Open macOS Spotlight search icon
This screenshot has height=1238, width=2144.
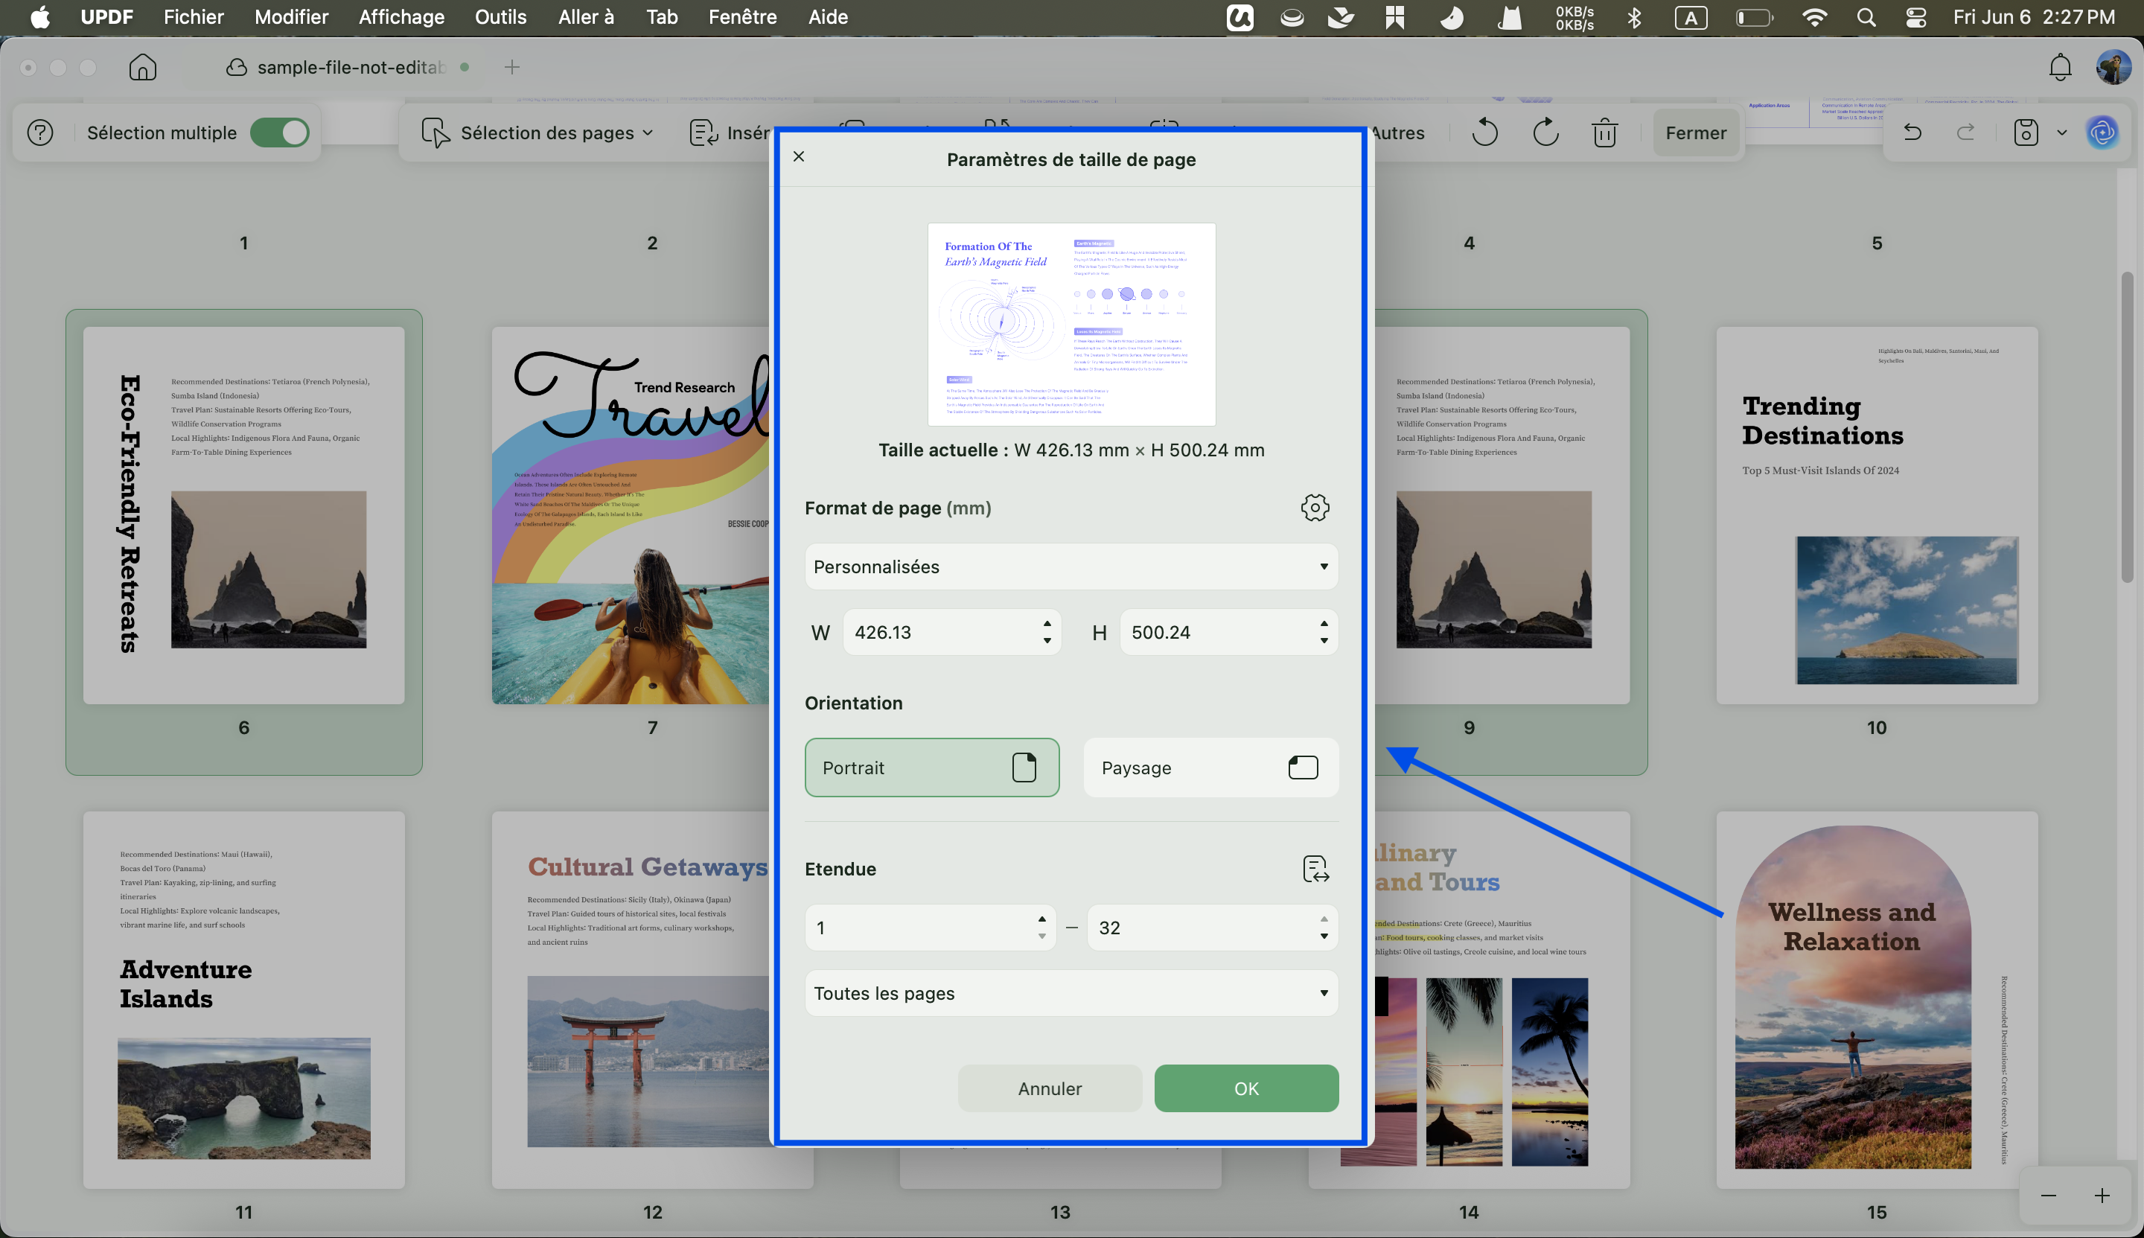click(x=1866, y=17)
